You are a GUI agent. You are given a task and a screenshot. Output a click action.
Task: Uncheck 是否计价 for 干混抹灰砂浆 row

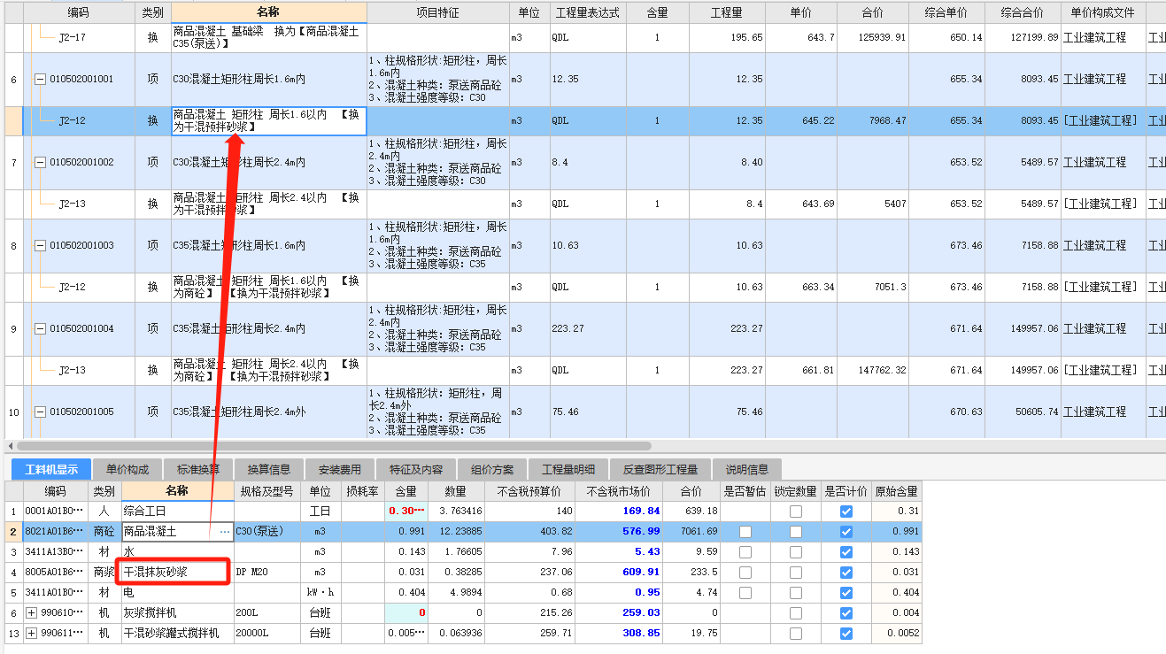(846, 573)
